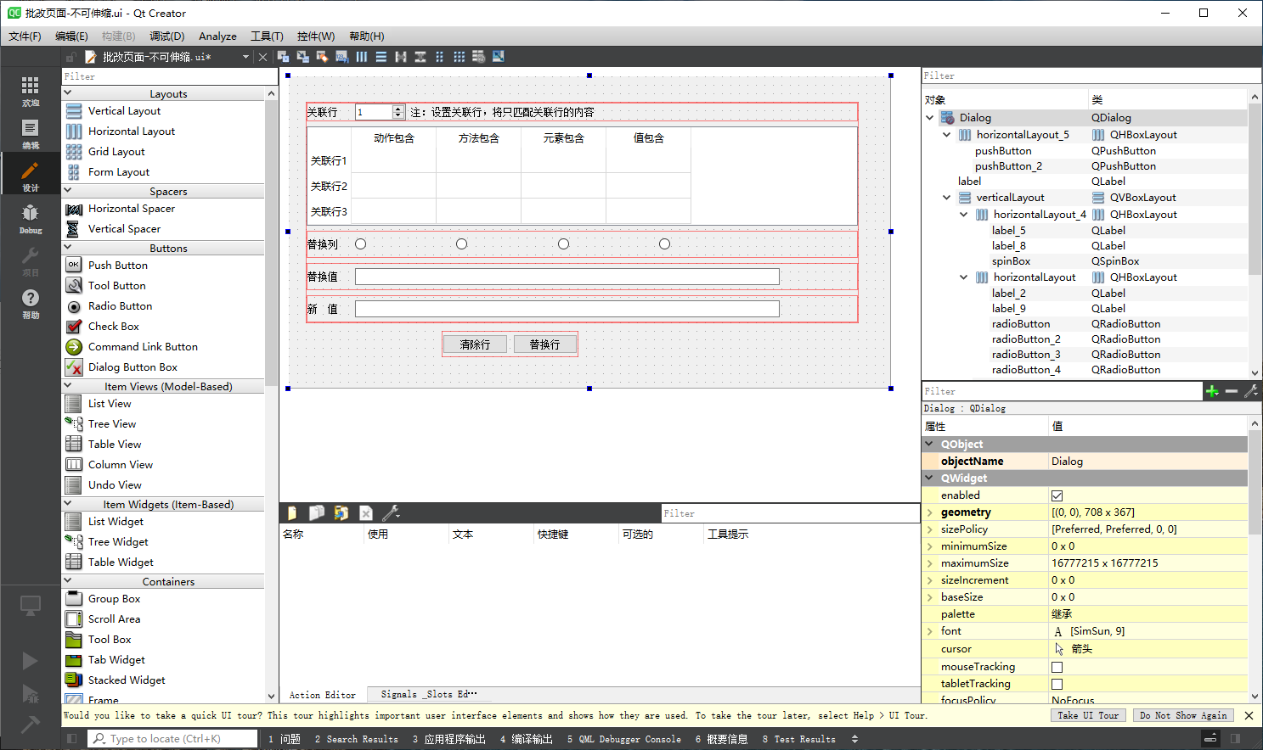Apply Lay Out Vertically toolbar icon
Screen dimensions: 1263x750
pos(381,57)
